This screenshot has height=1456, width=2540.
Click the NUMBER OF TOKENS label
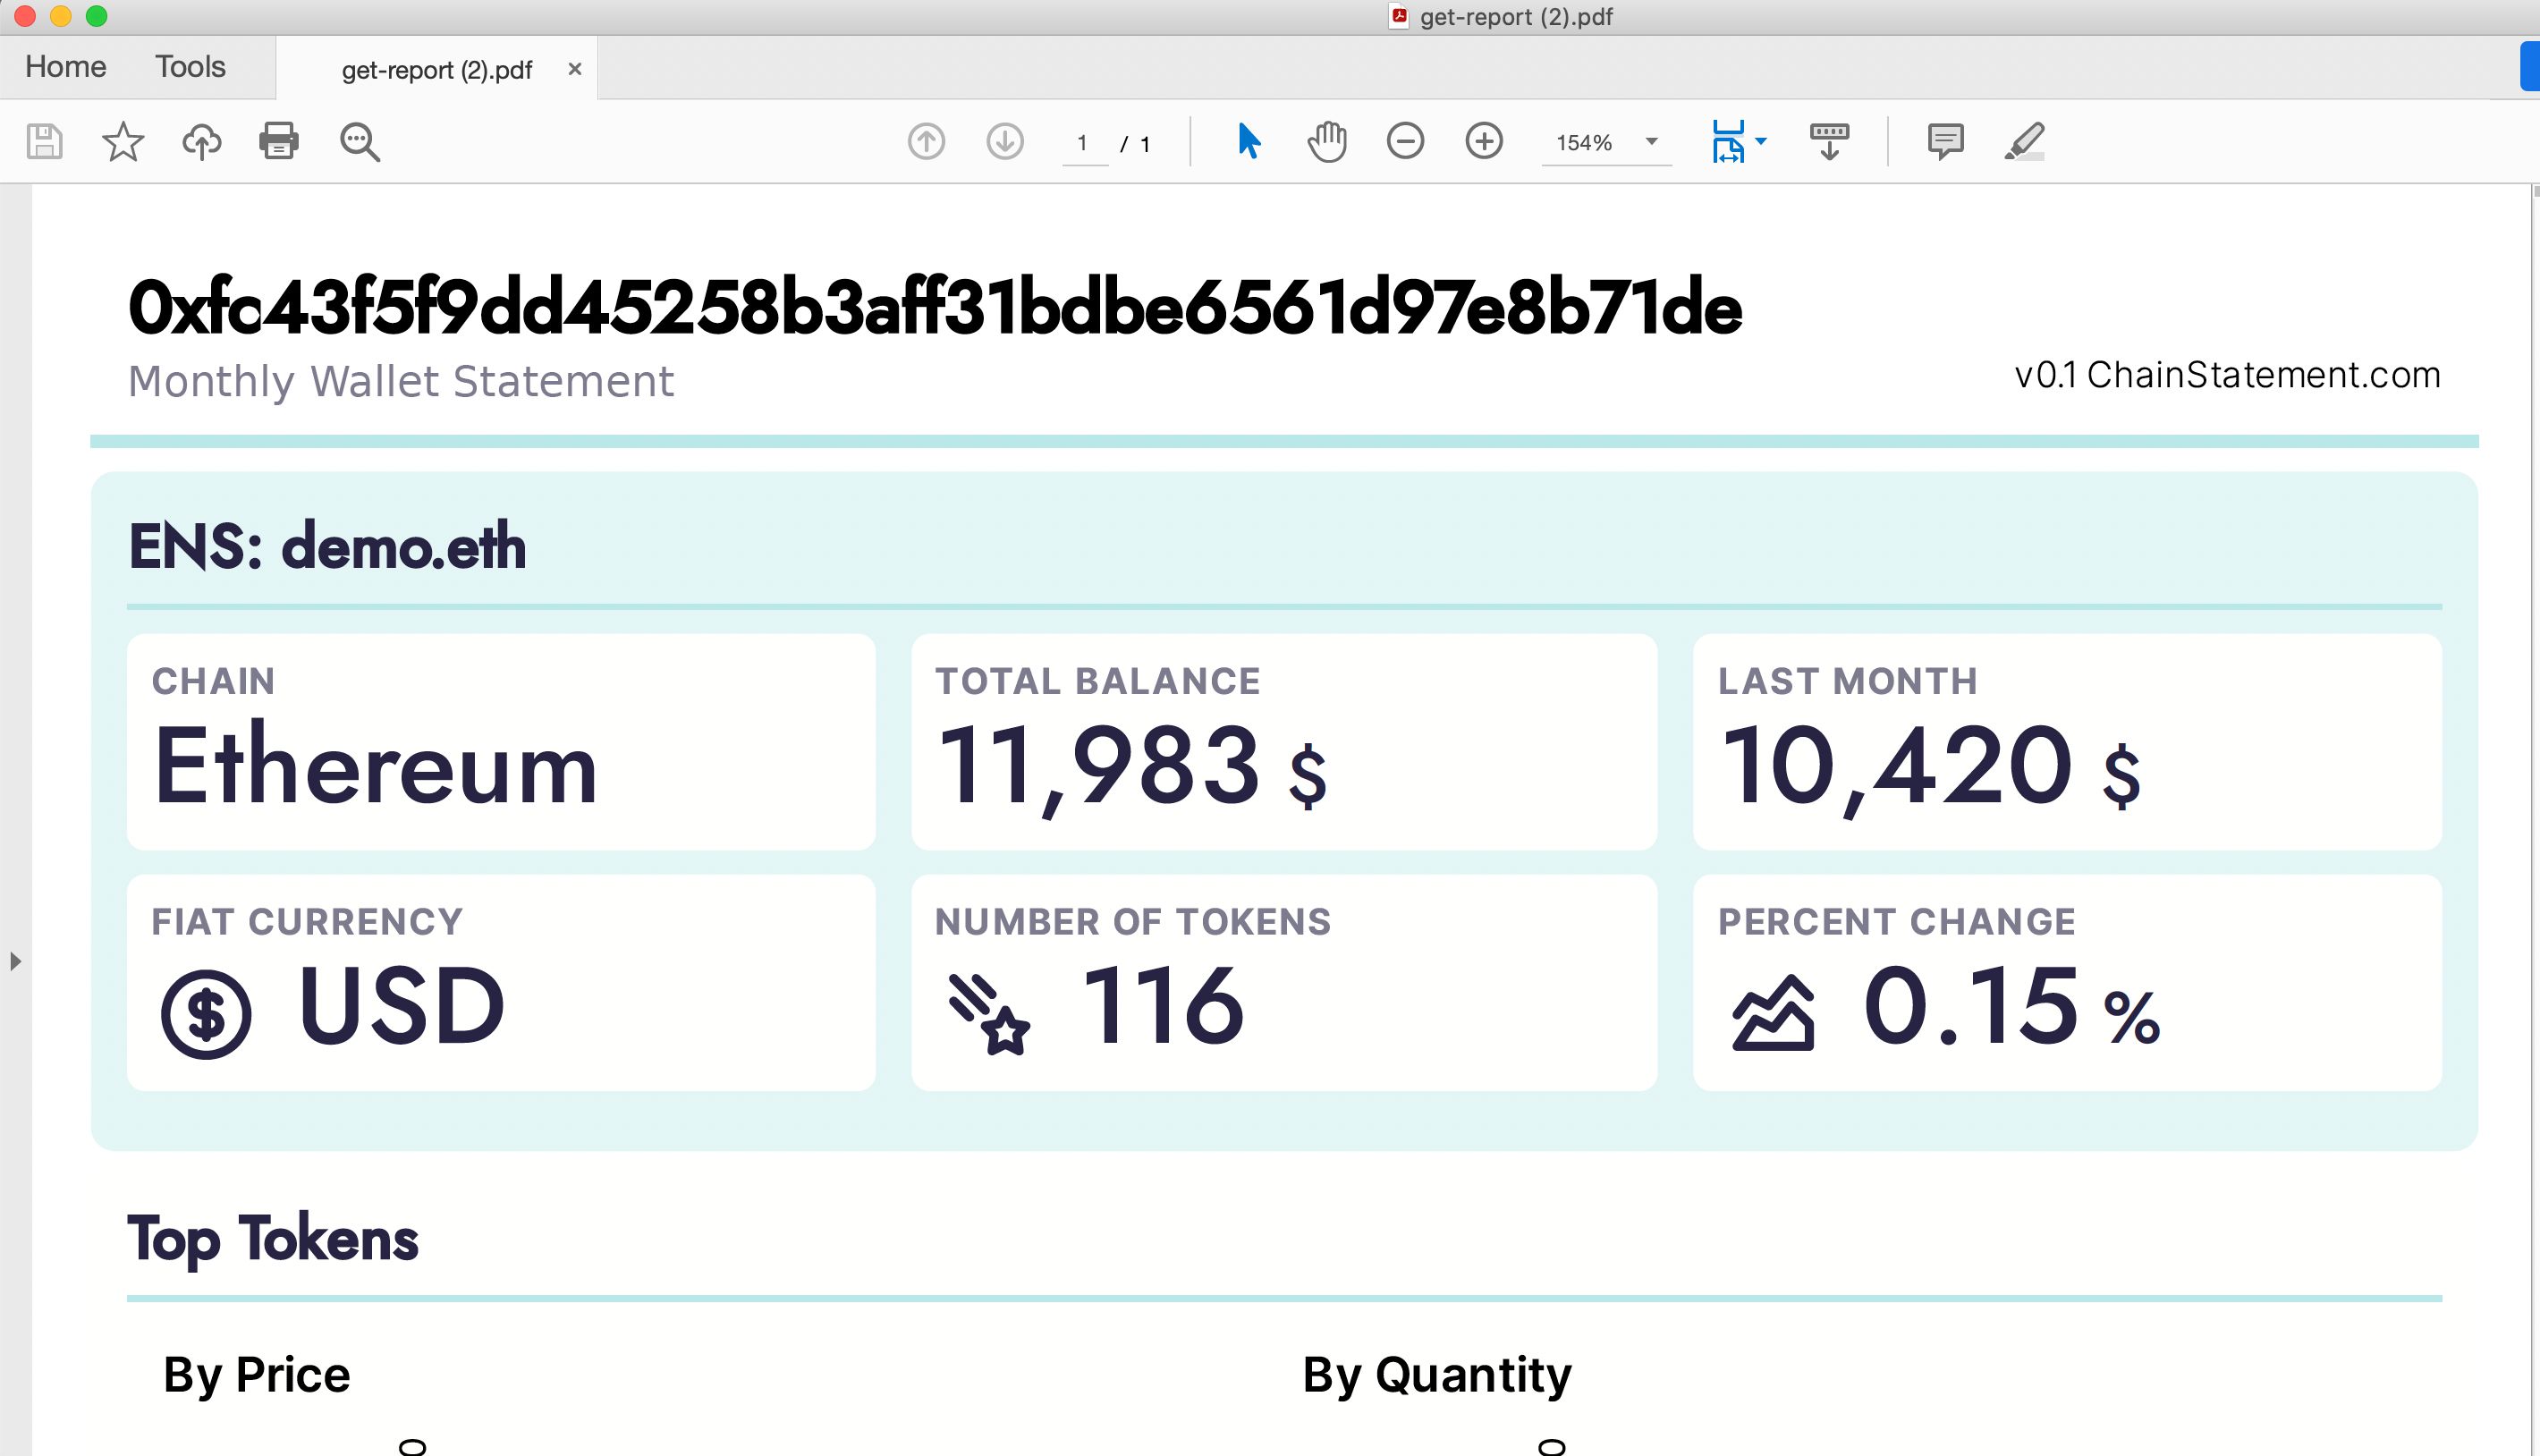click(x=1133, y=922)
